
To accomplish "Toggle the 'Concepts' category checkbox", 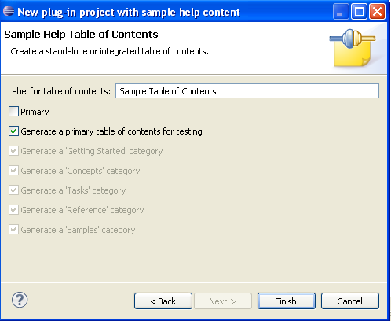I will 13,171.
